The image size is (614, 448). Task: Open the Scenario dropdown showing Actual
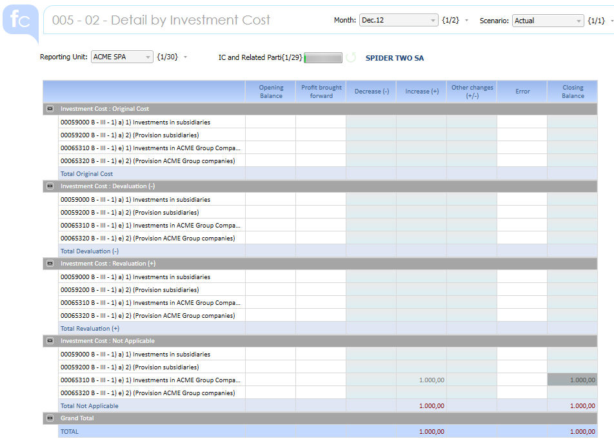pyautogui.click(x=548, y=21)
